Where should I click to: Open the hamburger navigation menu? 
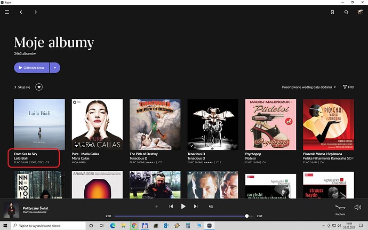[x=7, y=12]
